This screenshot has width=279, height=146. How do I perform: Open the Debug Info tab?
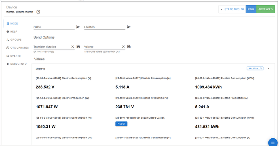tap(17, 64)
